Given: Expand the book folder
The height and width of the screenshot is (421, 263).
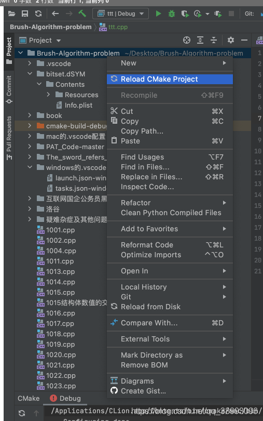Looking at the screenshot, I should pos(30,115).
